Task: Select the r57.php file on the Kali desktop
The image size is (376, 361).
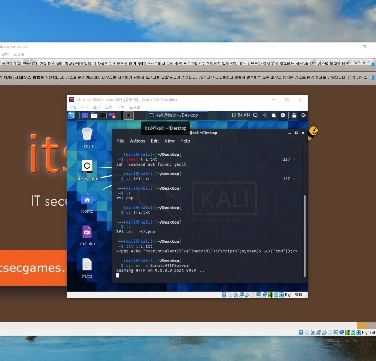Action: 87,236
